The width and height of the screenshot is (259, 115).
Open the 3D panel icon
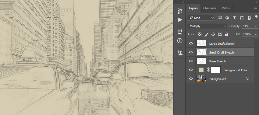point(180,32)
